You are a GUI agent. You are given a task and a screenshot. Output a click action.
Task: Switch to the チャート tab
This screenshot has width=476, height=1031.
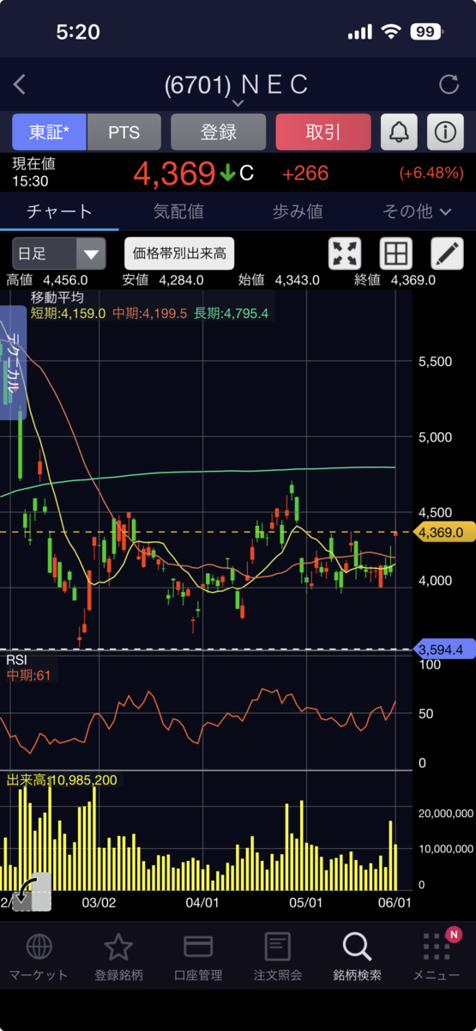pos(59,210)
